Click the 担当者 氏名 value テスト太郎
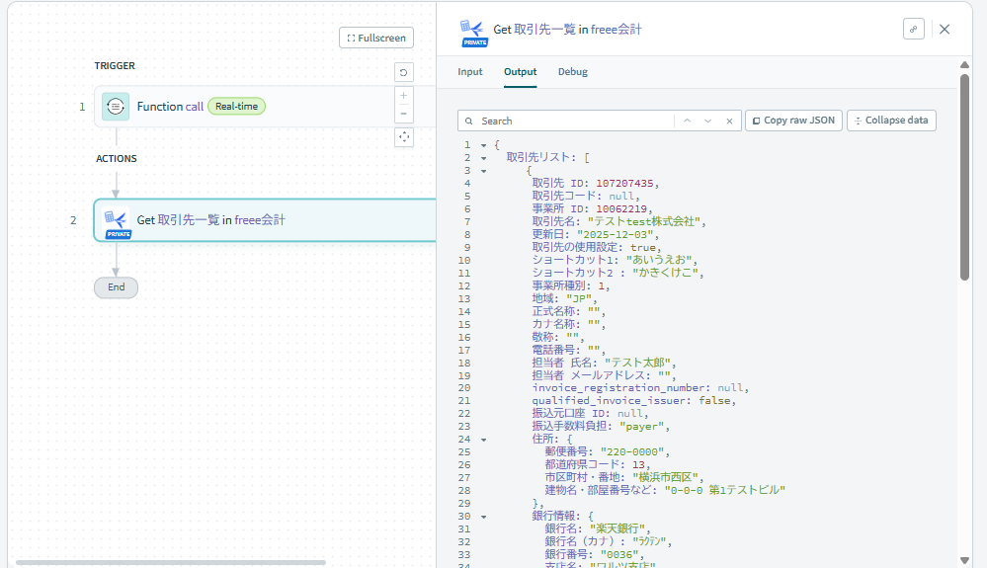 point(637,363)
